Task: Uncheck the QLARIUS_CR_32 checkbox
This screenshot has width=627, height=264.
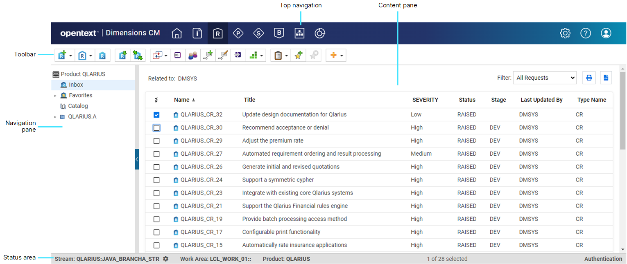Action: point(156,115)
